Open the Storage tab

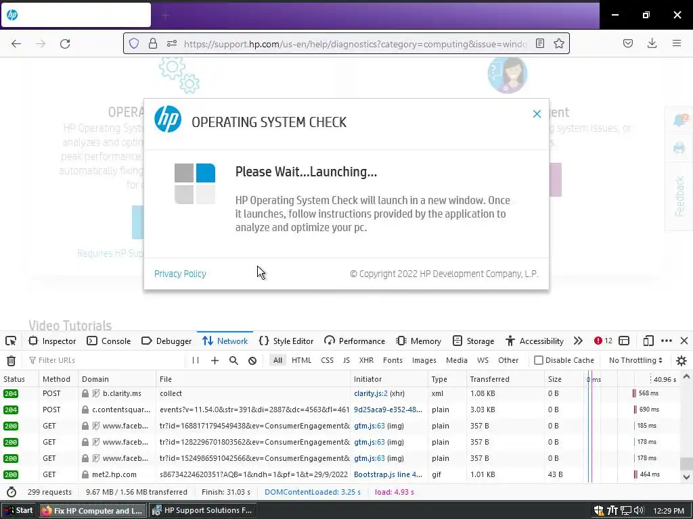click(474, 341)
